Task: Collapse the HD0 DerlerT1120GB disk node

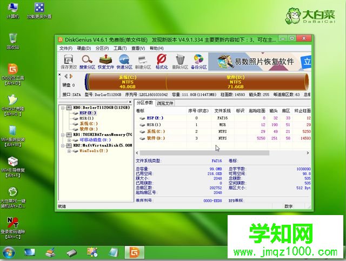Action: pos(63,108)
